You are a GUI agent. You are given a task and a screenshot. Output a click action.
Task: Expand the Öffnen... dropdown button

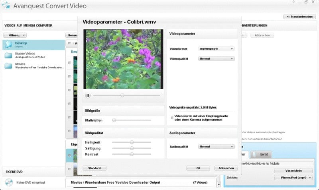click(x=15, y=35)
